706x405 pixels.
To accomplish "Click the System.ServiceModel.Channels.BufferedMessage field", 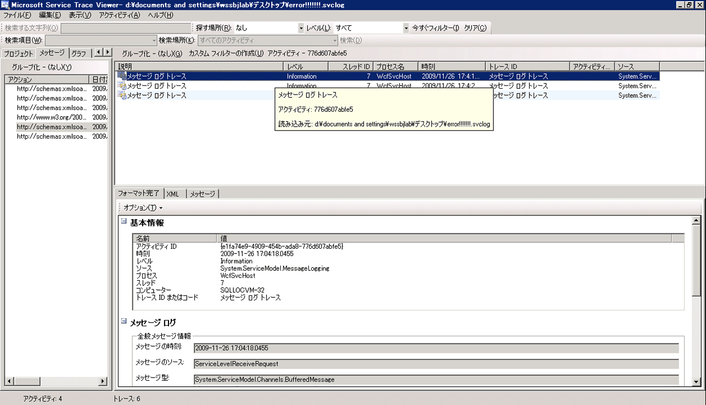I will click(436, 380).
